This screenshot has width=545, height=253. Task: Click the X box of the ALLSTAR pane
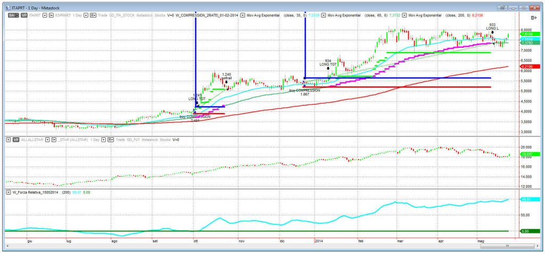click(8, 139)
